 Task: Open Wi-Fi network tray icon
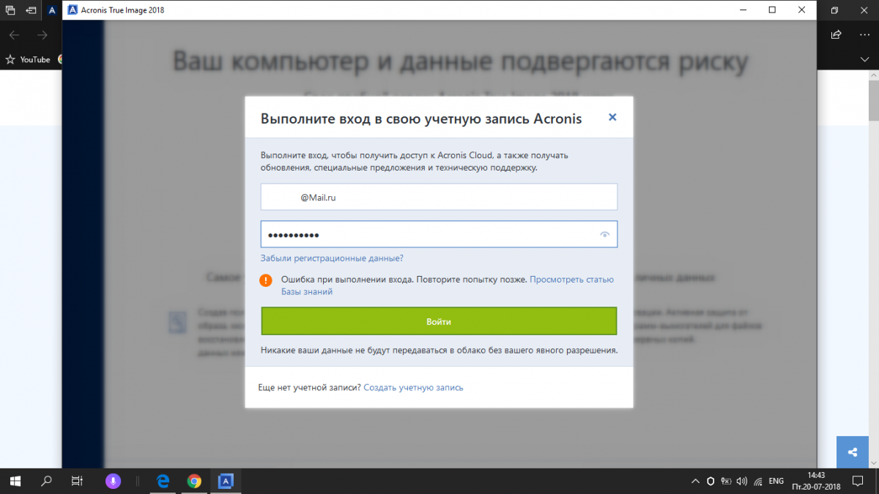757,482
